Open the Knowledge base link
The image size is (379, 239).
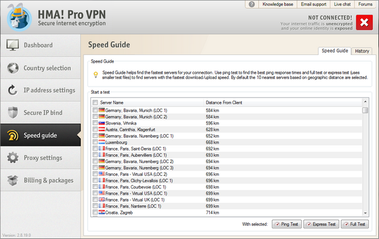click(x=278, y=4)
